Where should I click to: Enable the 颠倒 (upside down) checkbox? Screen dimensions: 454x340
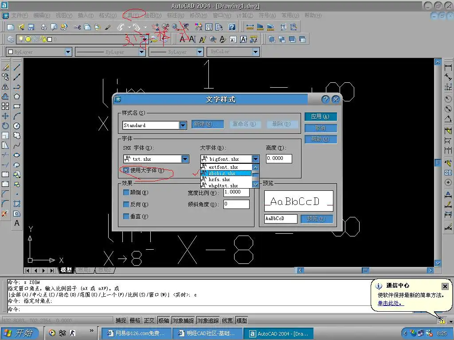[x=126, y=192]
